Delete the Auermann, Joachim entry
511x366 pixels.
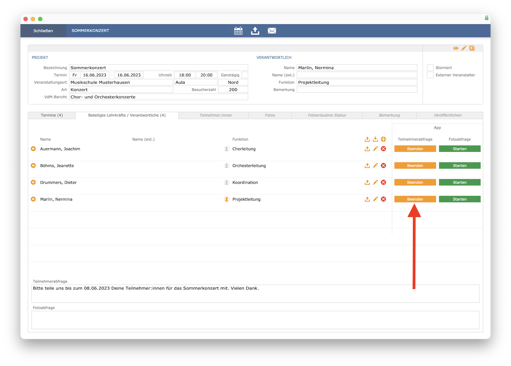coord(383,149)
